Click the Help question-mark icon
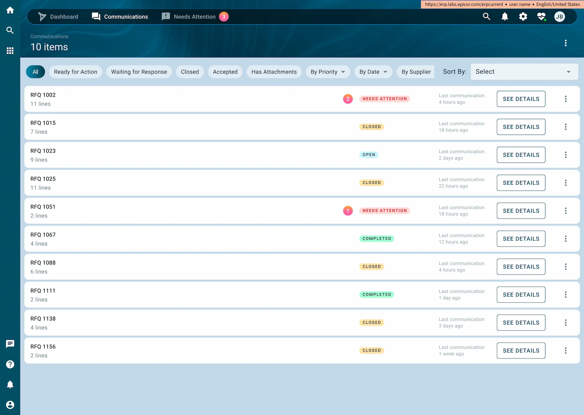This screenshot has height=415, width=584. [x=10, y=364]
